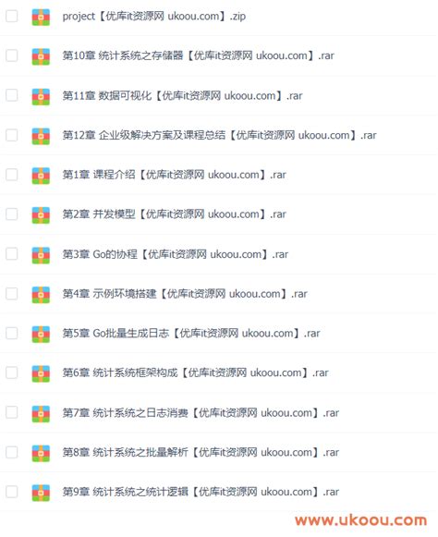Click the archive icon for project zip file
438x537 pixels.
[x=41, y=18]
